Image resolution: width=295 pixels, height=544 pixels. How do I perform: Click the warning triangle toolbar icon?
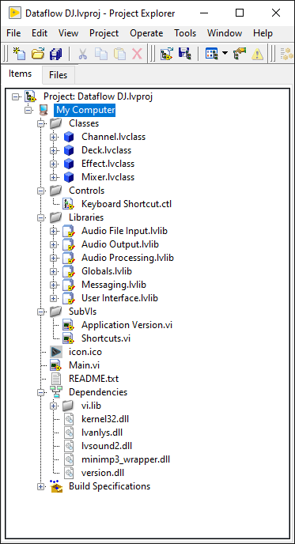point(258,54)
